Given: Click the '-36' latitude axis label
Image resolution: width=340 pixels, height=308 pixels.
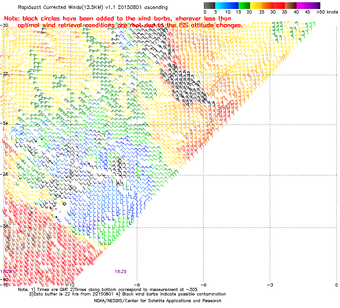Looking at the screenshot, I should click(x=4, y=174).
